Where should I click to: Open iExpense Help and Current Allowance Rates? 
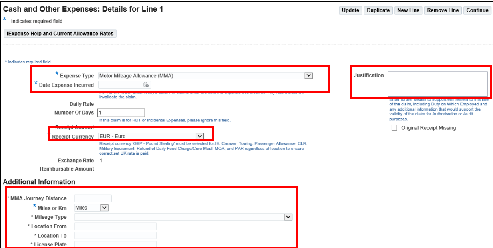tap(60, 34)
